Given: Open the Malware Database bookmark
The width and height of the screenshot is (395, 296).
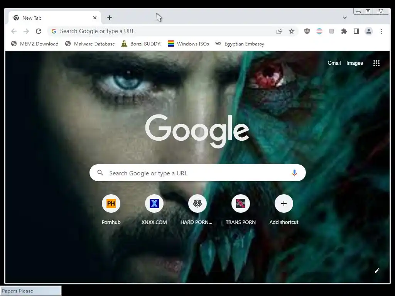Looking at the screenshot, I should coord(89,44).
